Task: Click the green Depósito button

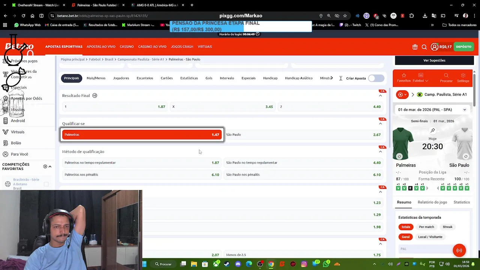Action: tap(463, 47)
